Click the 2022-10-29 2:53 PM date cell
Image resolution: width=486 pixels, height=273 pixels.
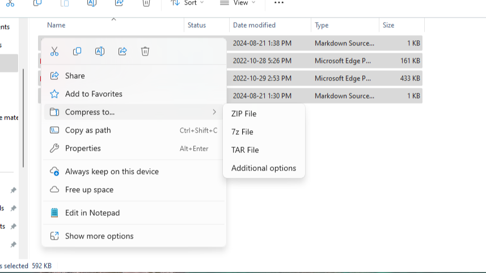262,78
